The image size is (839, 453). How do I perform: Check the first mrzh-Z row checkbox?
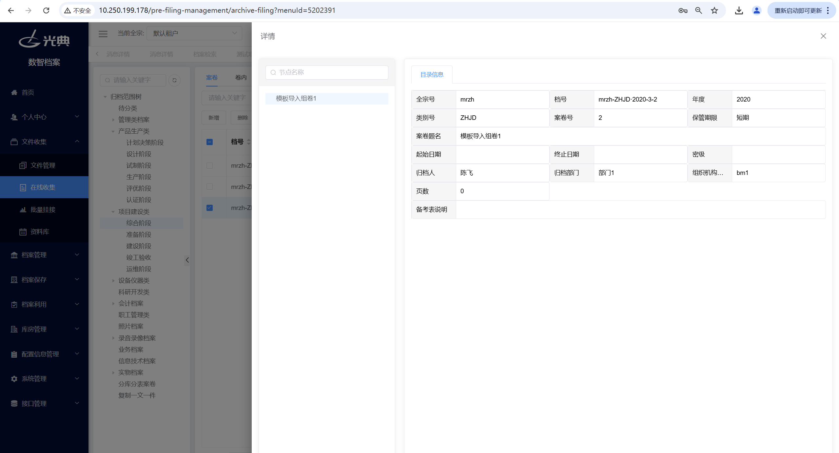click(x=210, y=165)
